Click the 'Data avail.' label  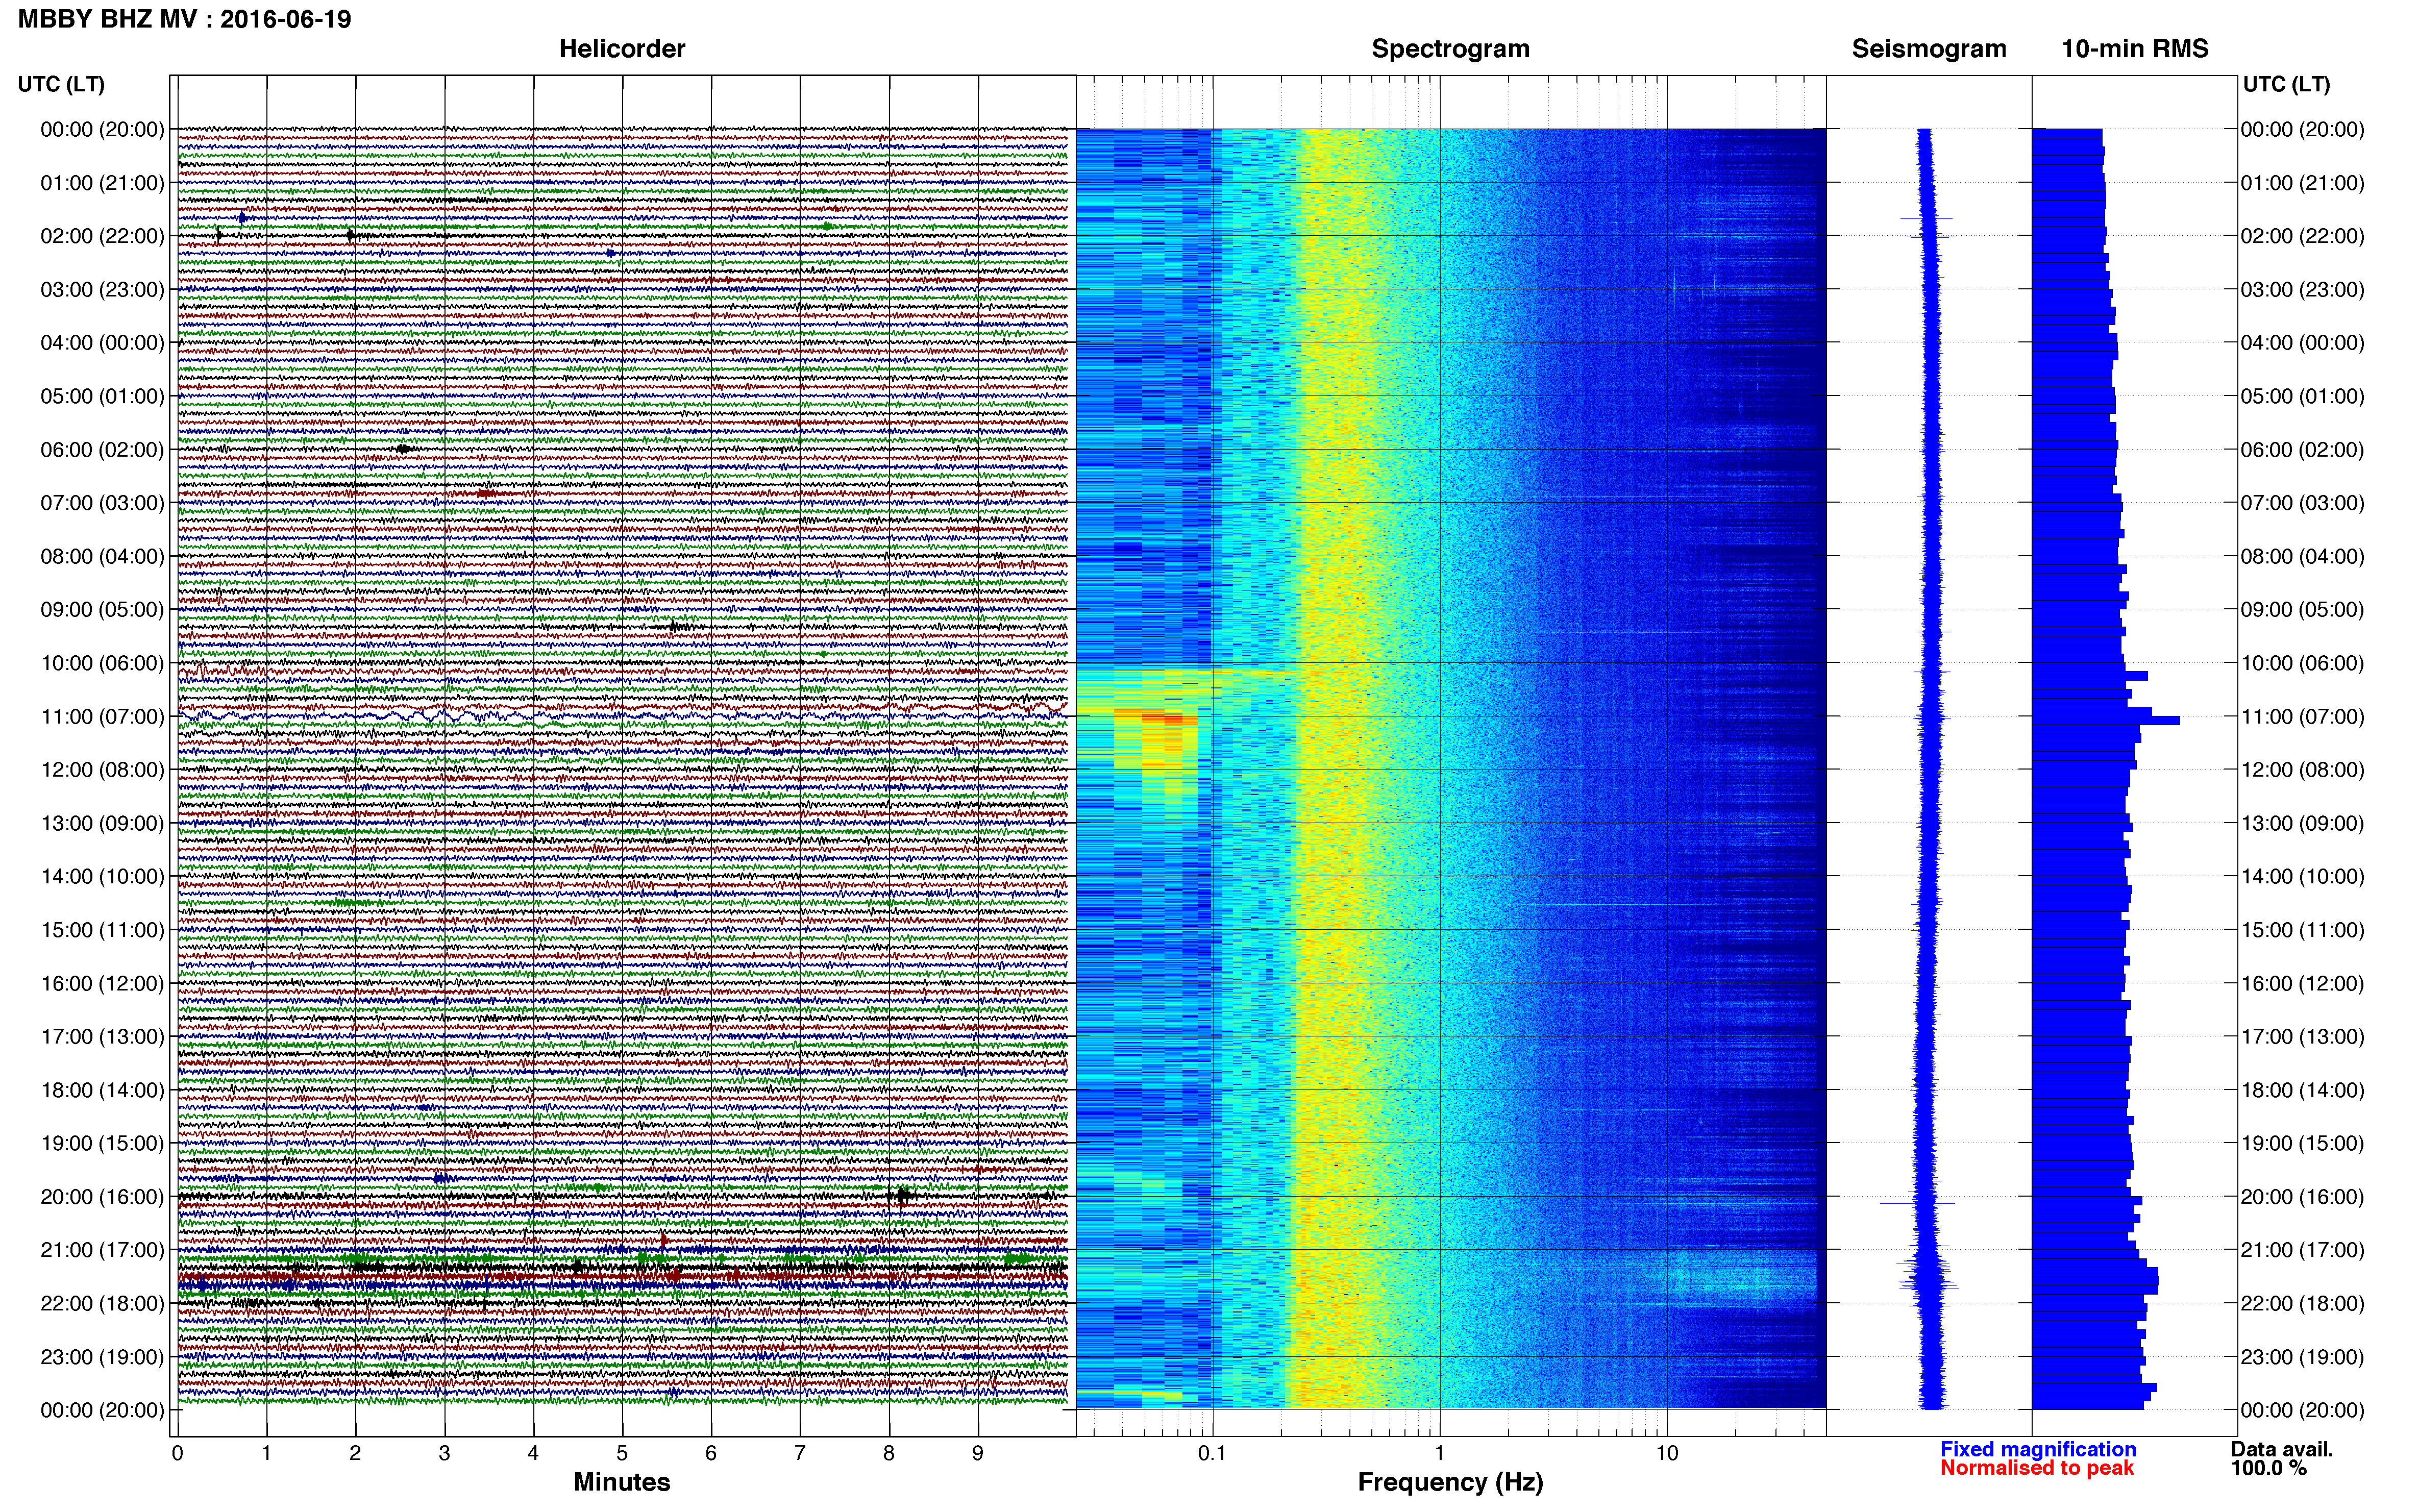[x=2282, y=1449]
